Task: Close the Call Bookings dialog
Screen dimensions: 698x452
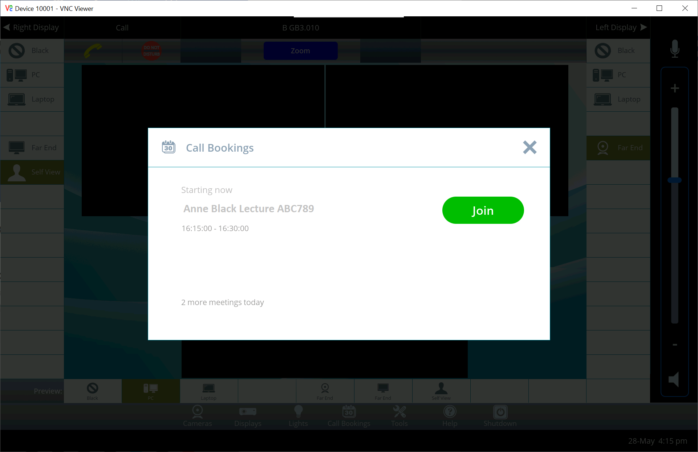Action: click(529, 147)
